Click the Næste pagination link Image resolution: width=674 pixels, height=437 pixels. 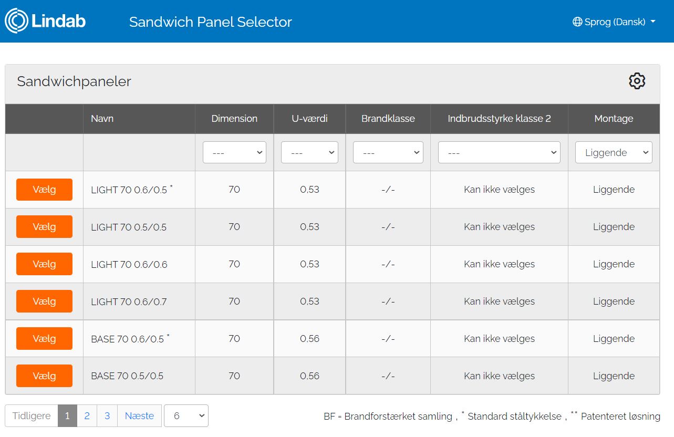pos(139,416)
